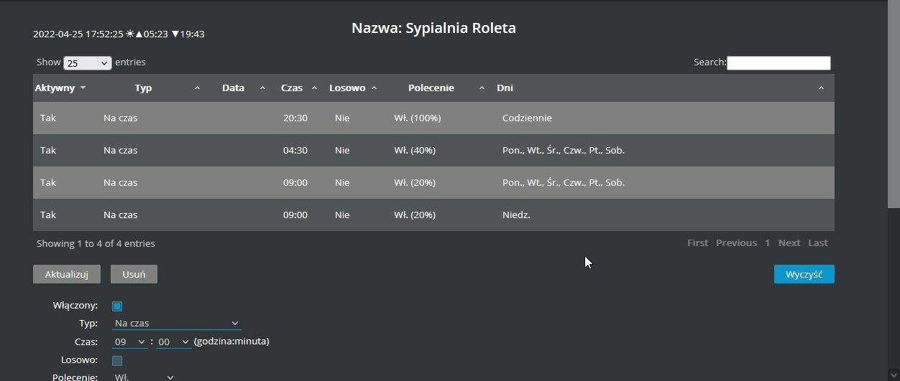Expand the Polecenie dropdown
Screen dimensions: 900x381
pos(144,377)
